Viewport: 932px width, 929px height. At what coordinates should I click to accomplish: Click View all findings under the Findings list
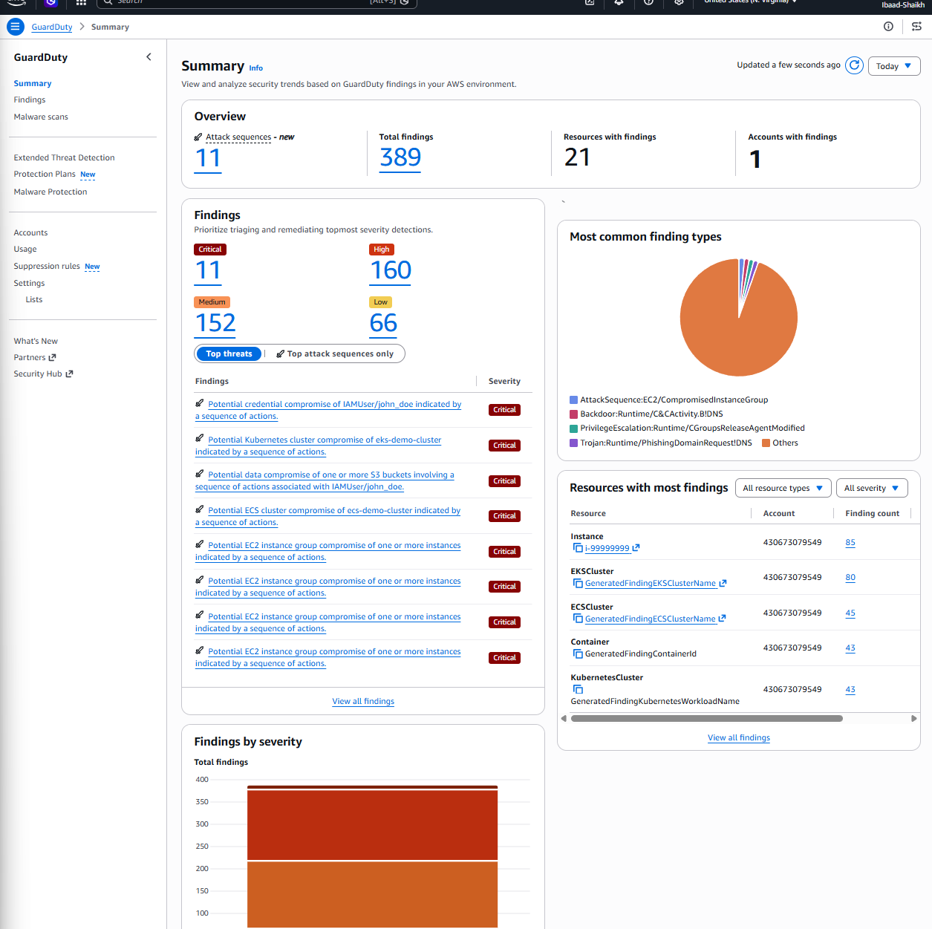pyautogui.click(x=363, y=701)
